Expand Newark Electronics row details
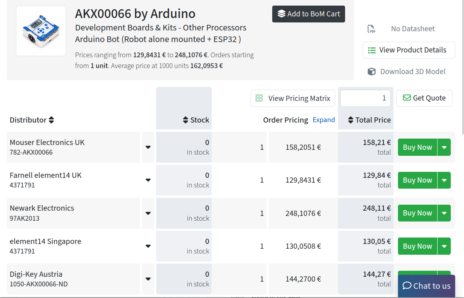The width and height of the screenshot is (464, 298). point(148,213)
